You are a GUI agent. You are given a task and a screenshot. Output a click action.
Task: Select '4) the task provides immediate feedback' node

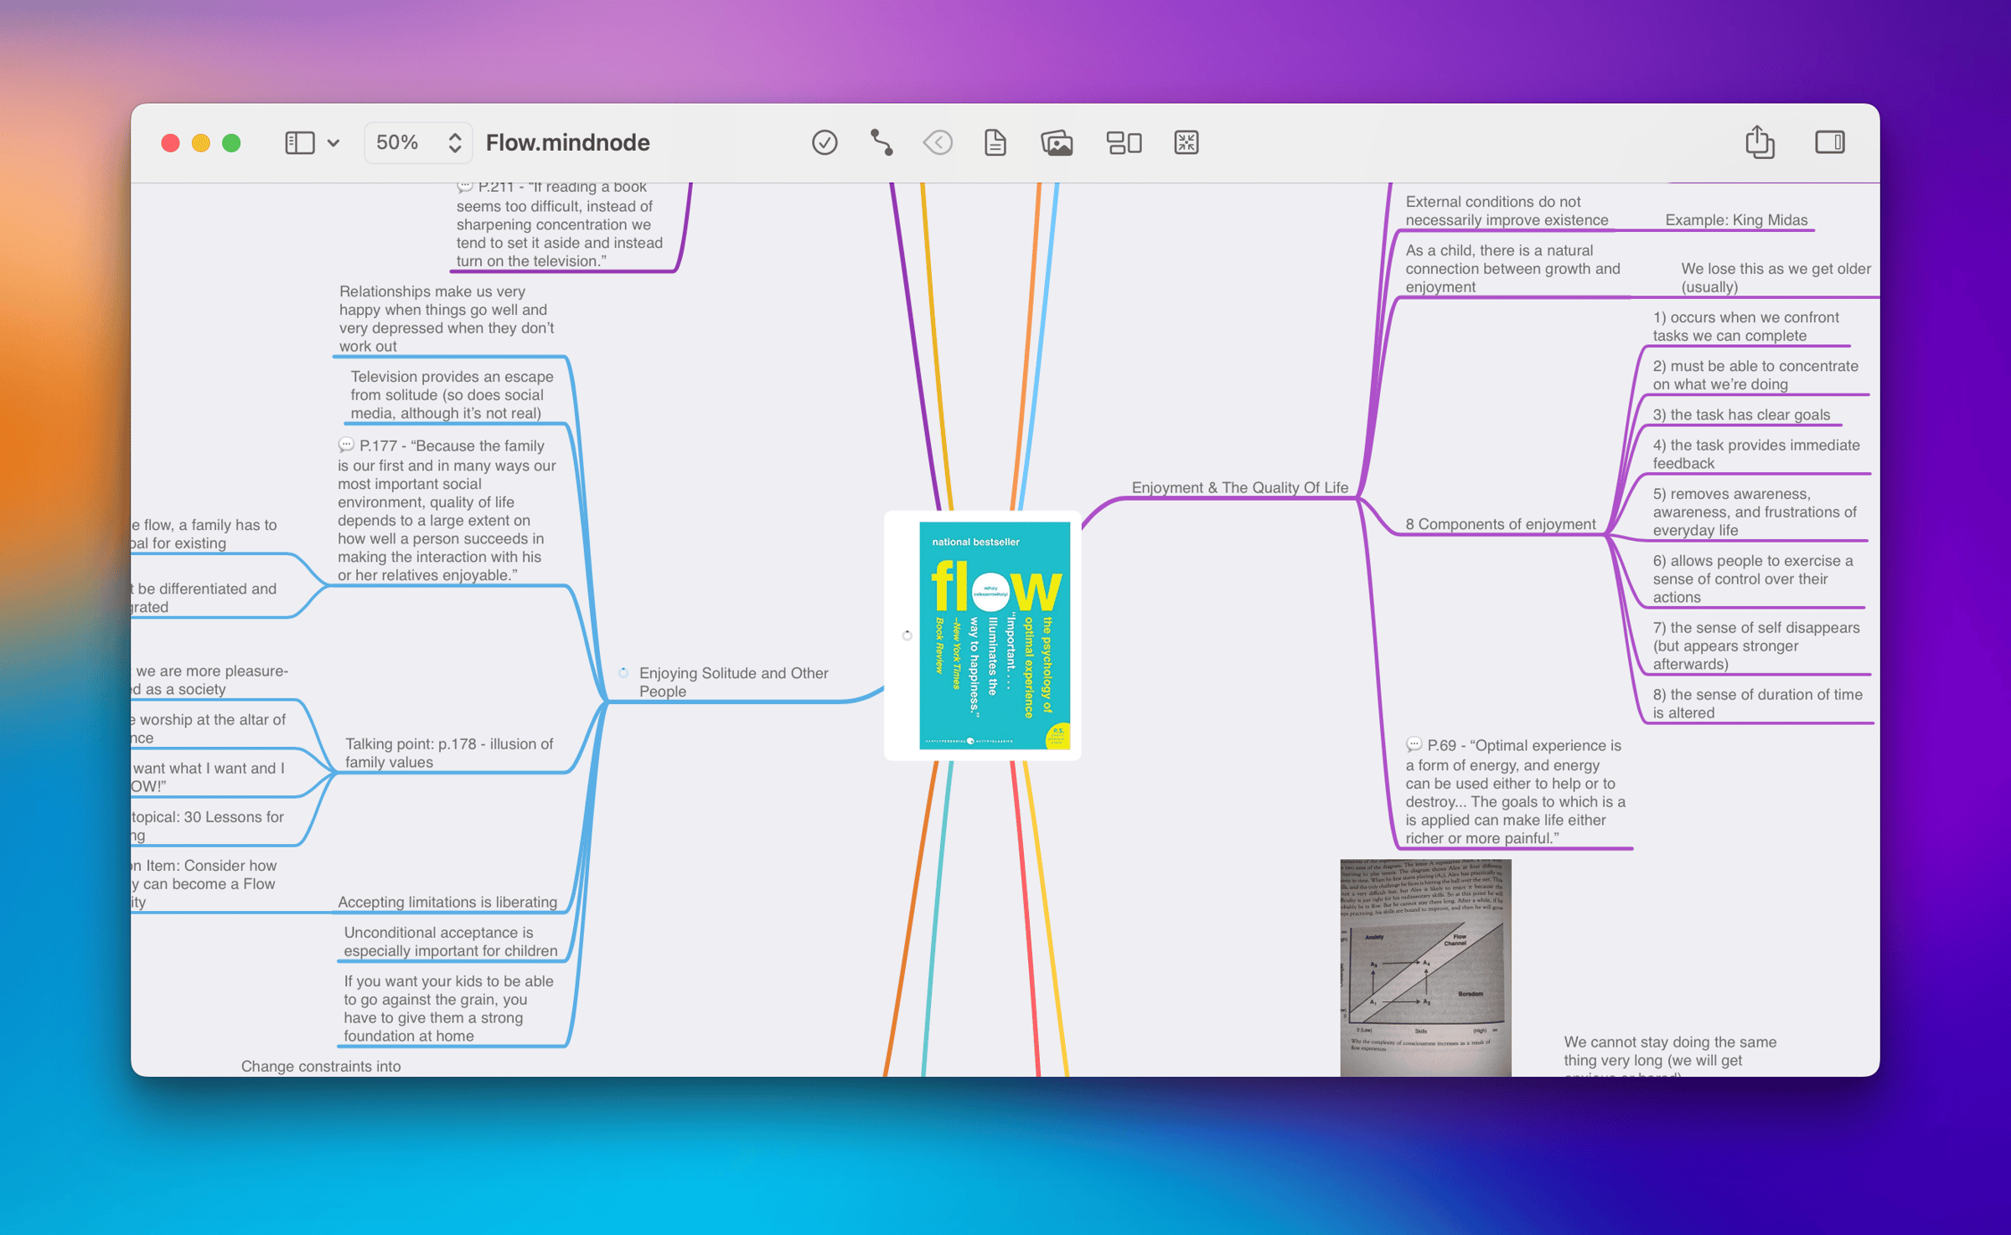(1755, 454)
